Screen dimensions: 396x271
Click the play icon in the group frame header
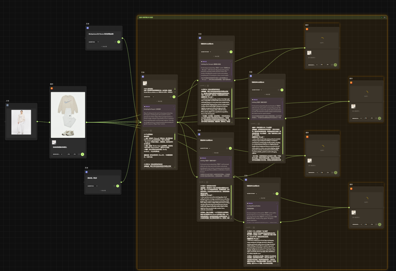click(x=381, y=17)
